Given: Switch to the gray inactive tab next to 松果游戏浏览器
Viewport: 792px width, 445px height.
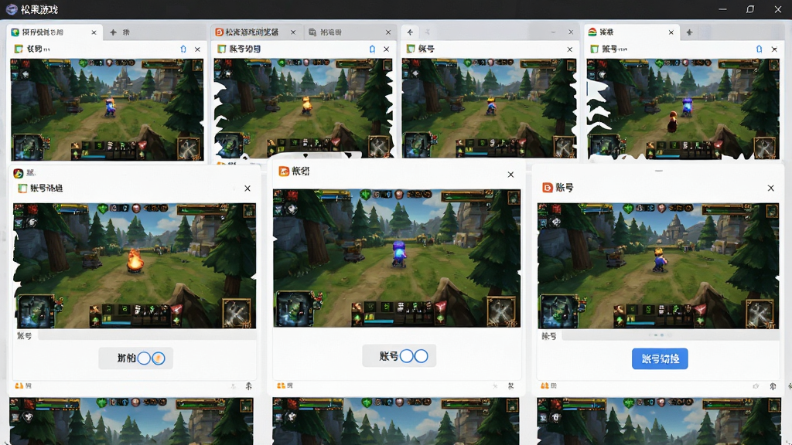Looking at the screenshot, I should click(350, 32).
